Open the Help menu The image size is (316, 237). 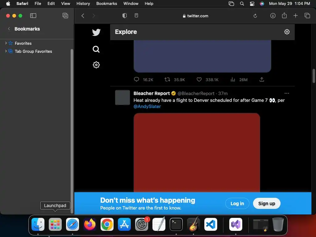tap(149, 4)
